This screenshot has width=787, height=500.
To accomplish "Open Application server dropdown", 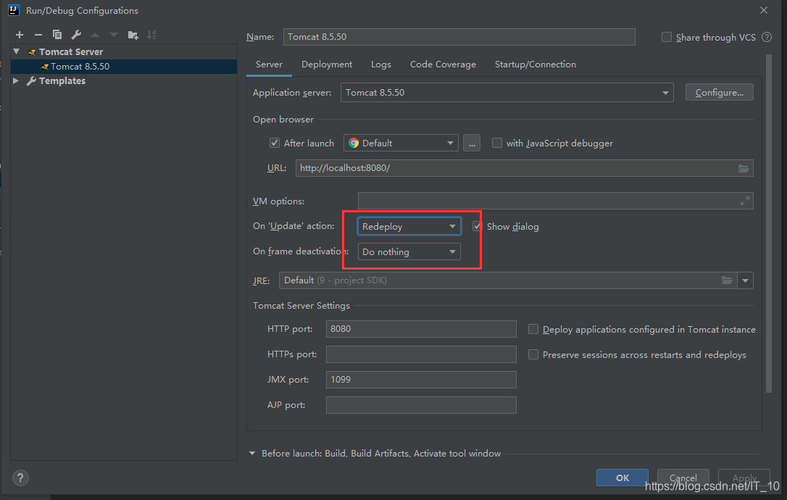I will (507, 92).
